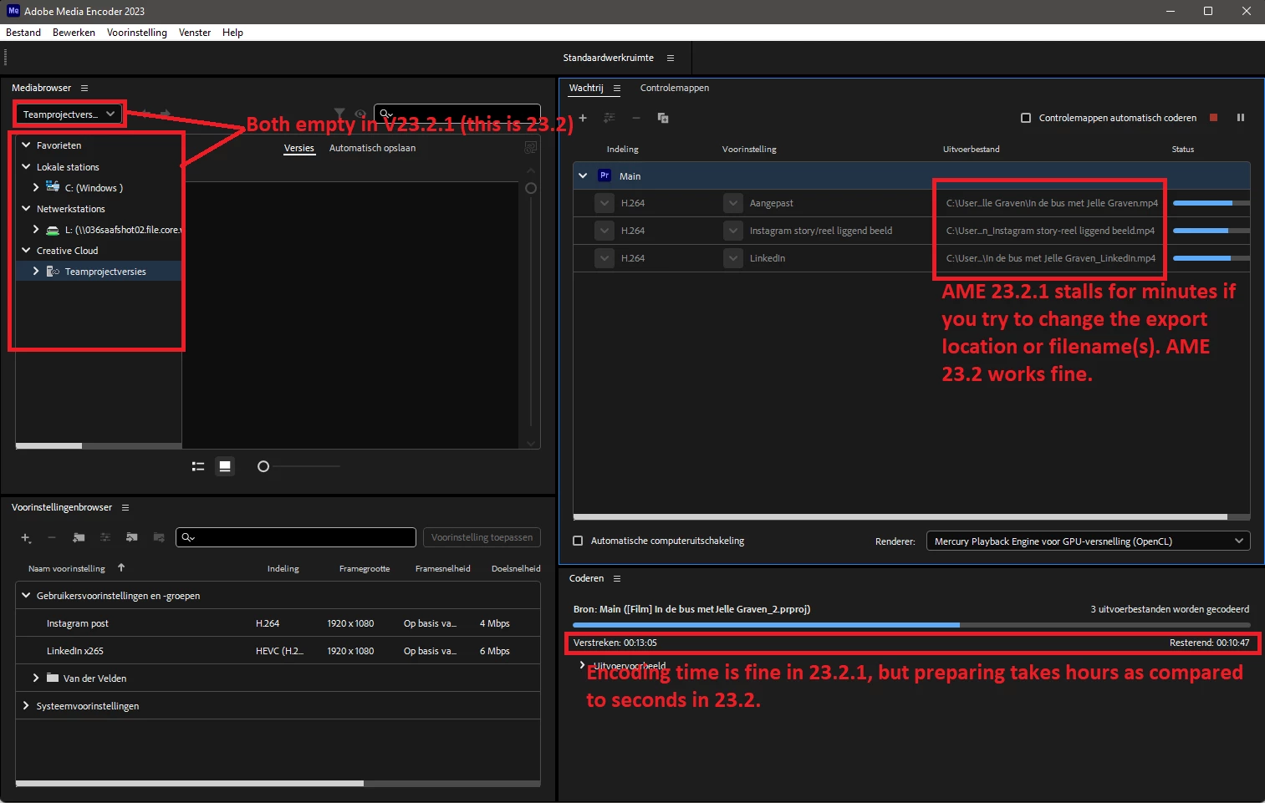Expand the Uitvoervoorbeeld section

(x=582, y=665)
